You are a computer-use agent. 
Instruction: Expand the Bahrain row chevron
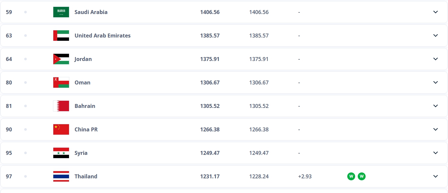point(436,106)
